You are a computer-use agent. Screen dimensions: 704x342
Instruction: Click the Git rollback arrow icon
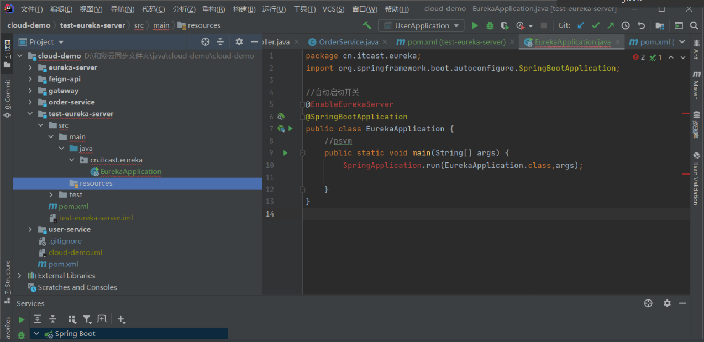point(641,25)
